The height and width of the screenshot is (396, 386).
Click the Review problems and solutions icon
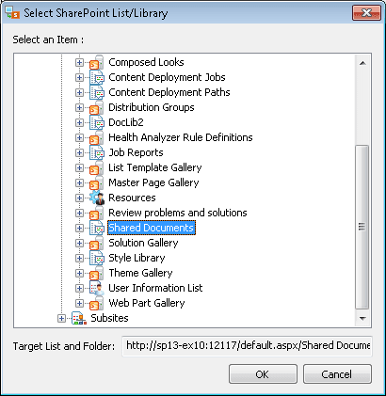(97, 213)
